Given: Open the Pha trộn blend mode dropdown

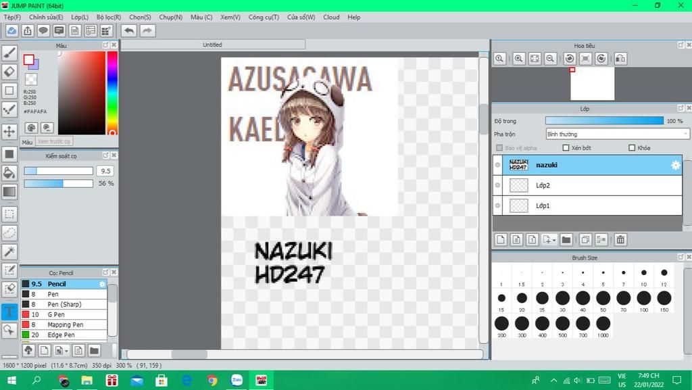Looking at the screenshot, I should click(x=618, y=134).
